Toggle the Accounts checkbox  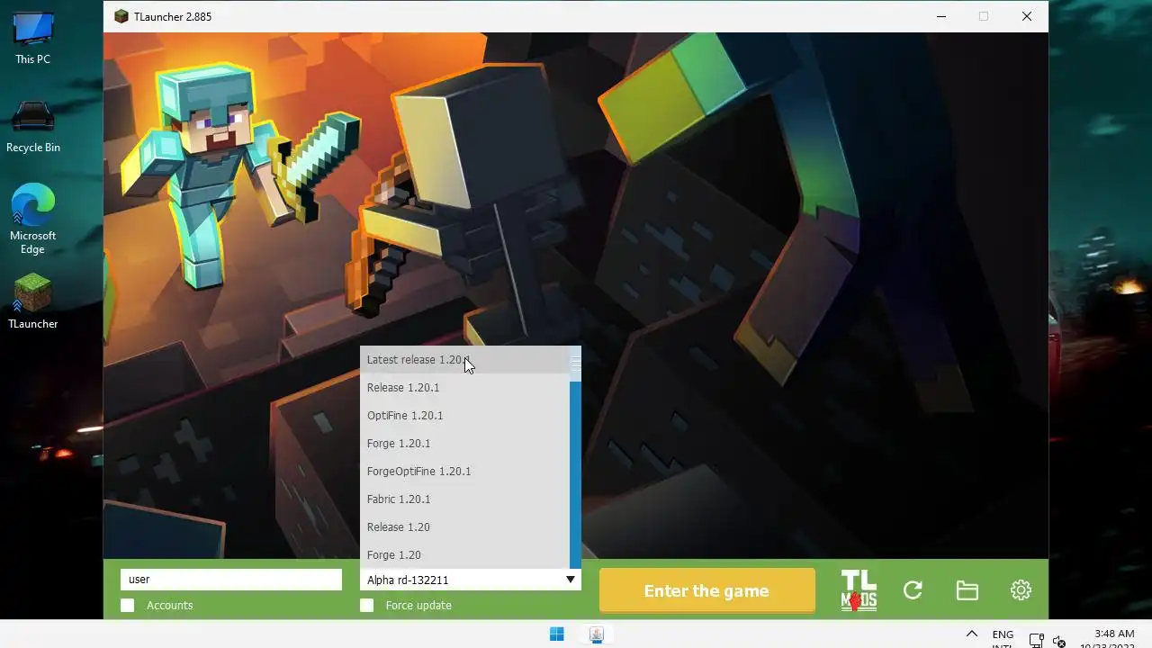coord(128,606)
